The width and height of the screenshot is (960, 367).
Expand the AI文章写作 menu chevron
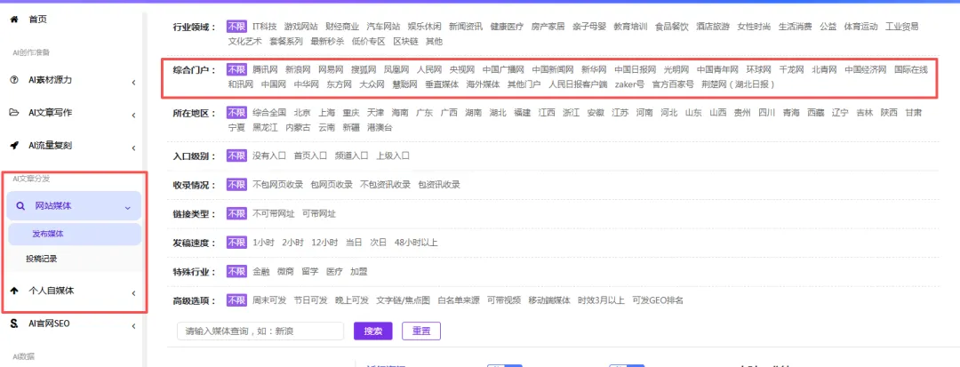[133, 115]
